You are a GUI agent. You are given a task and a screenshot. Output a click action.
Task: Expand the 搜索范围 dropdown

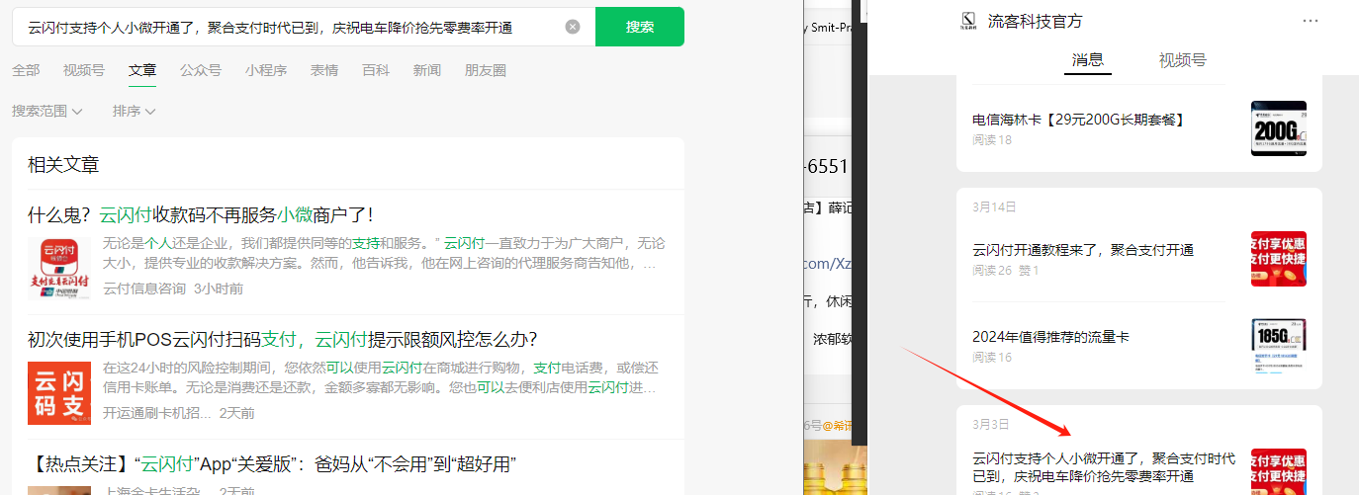(x=47, y=111)
